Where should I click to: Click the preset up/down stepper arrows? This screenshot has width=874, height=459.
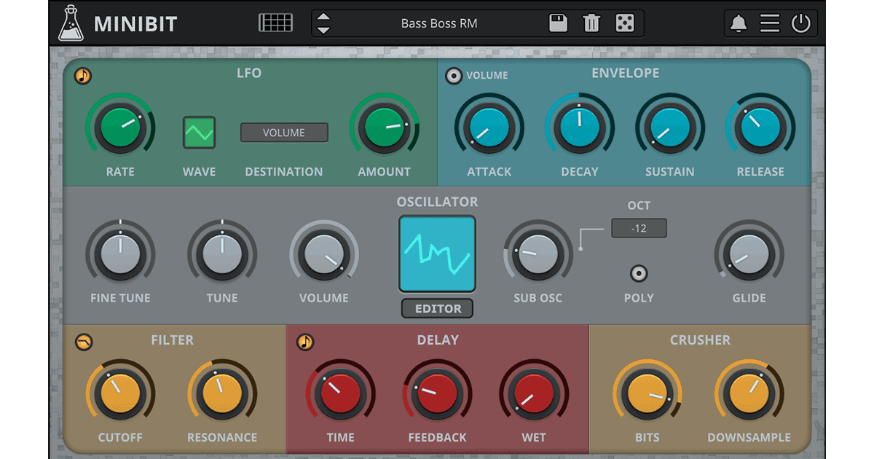click(x=323, y=23)
